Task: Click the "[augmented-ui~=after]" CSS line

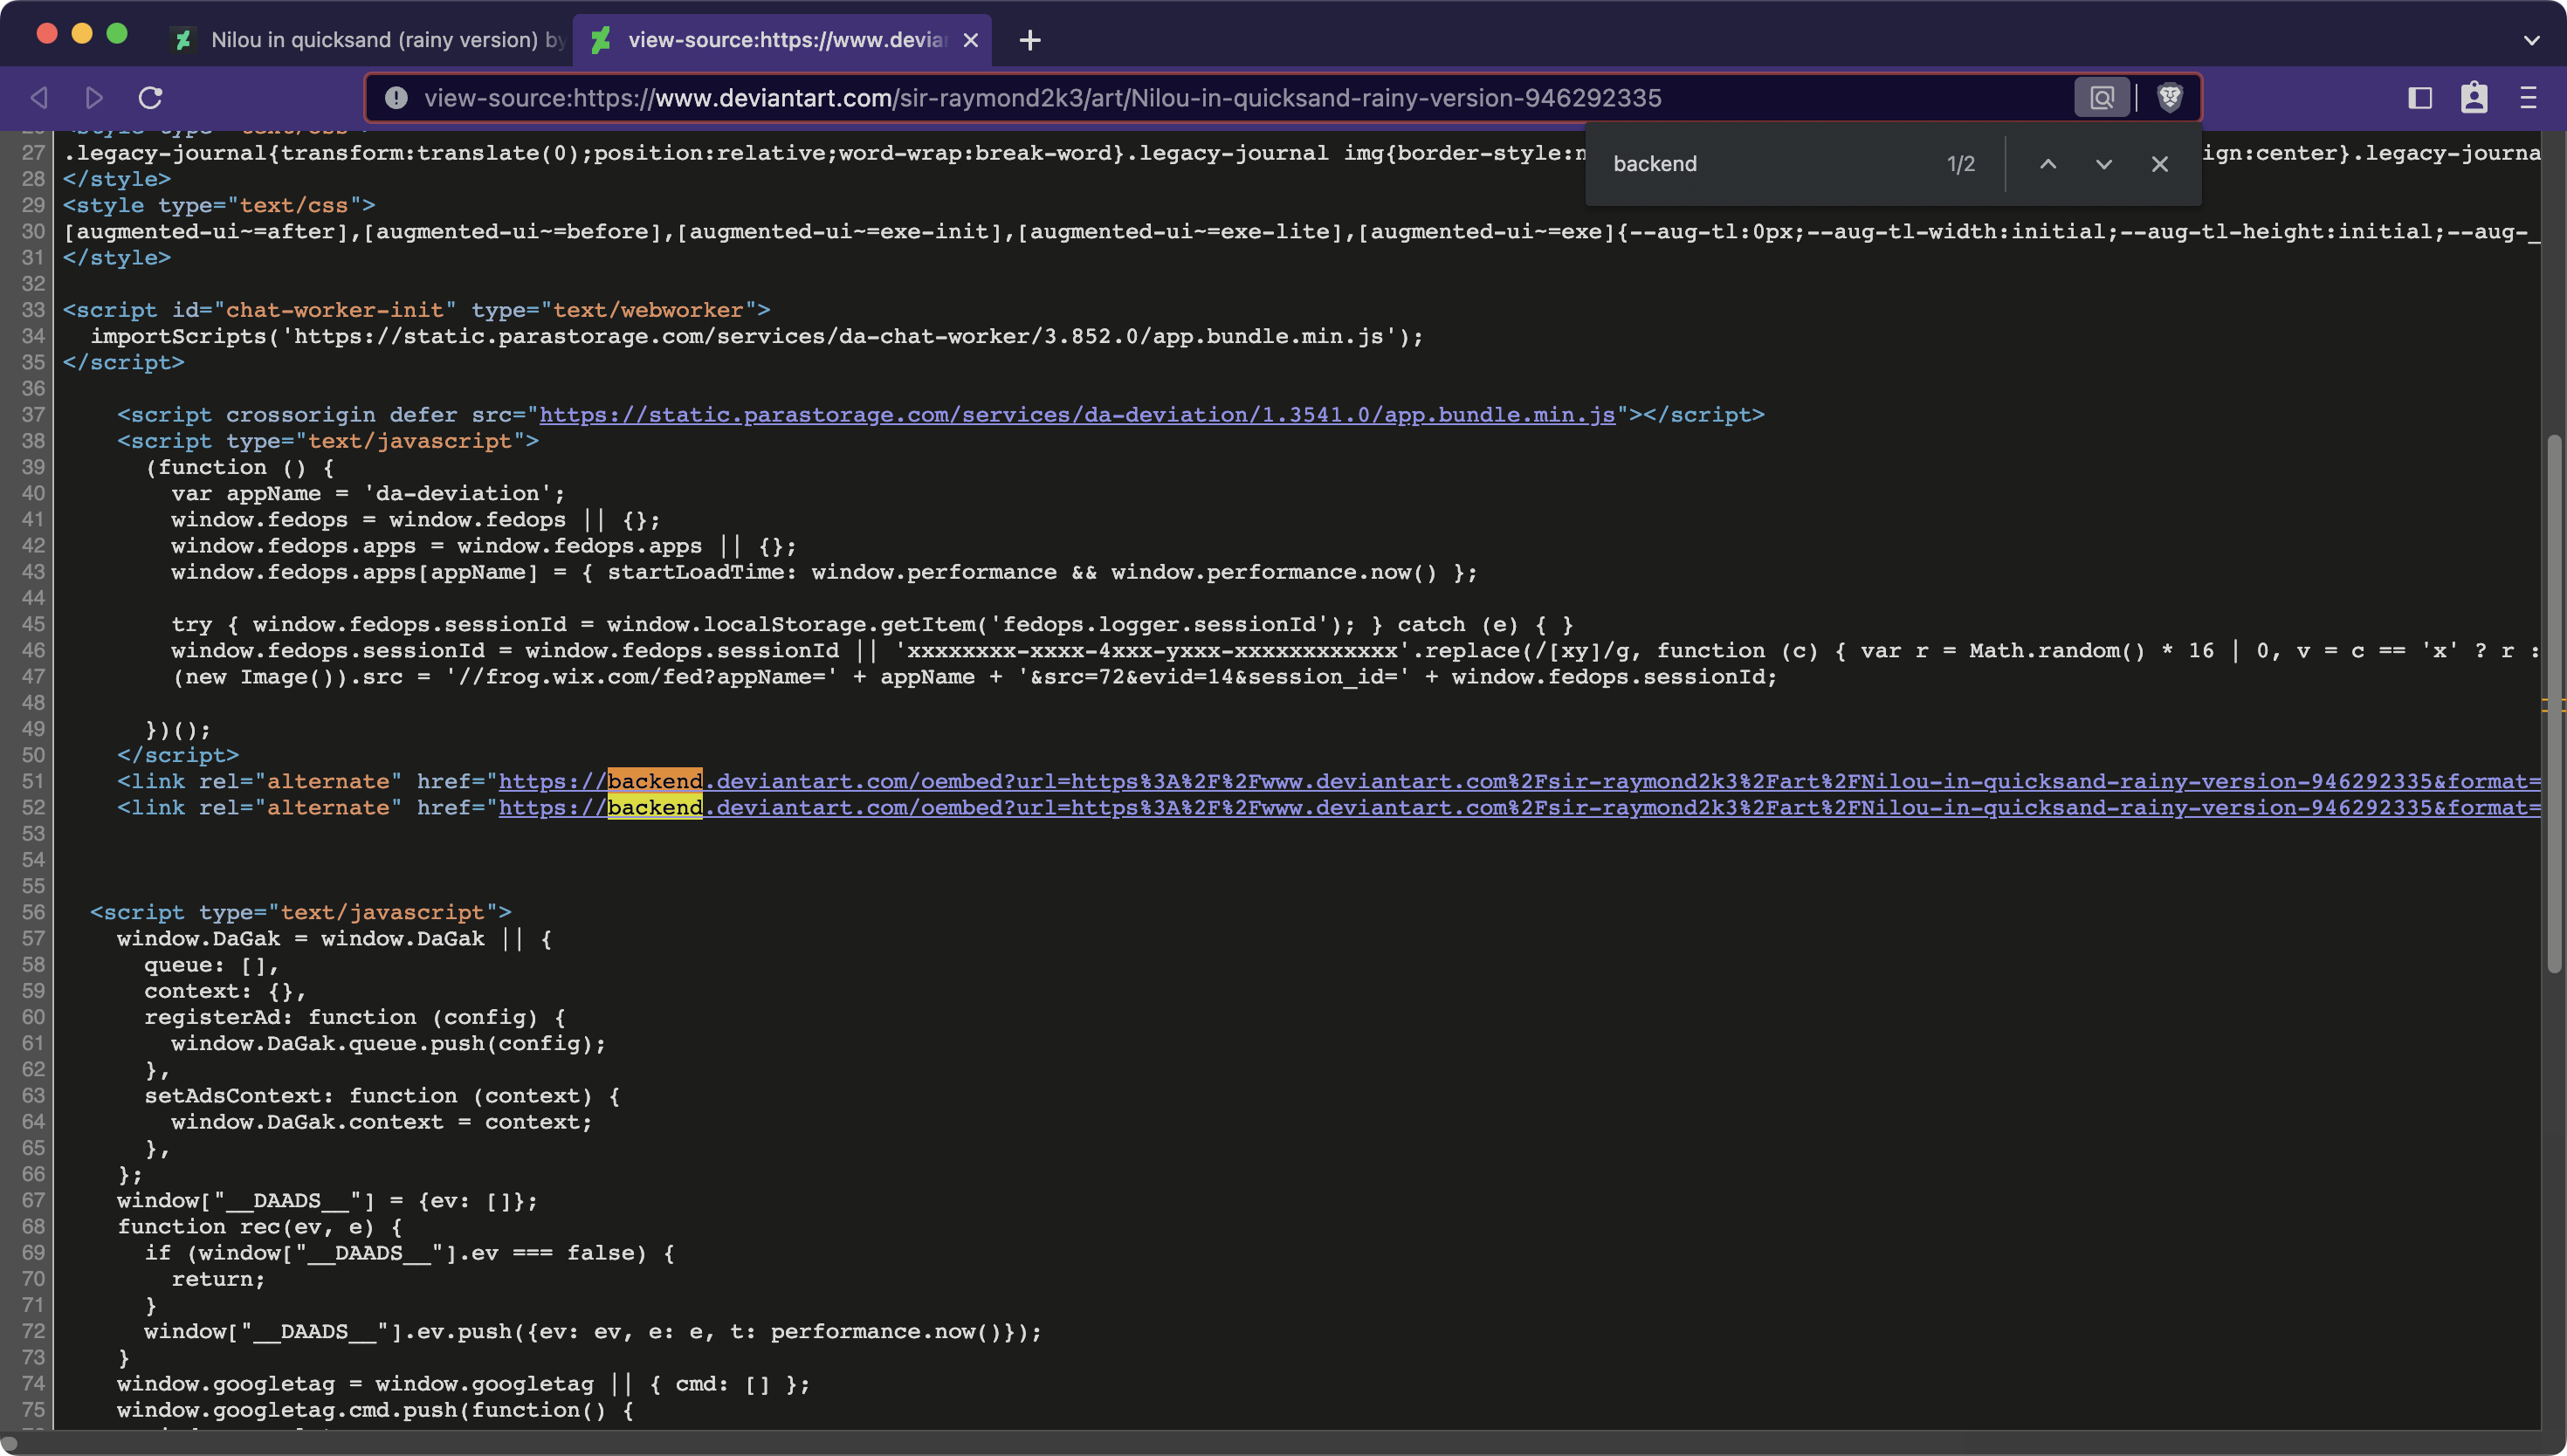Action: pos(1302,231)
